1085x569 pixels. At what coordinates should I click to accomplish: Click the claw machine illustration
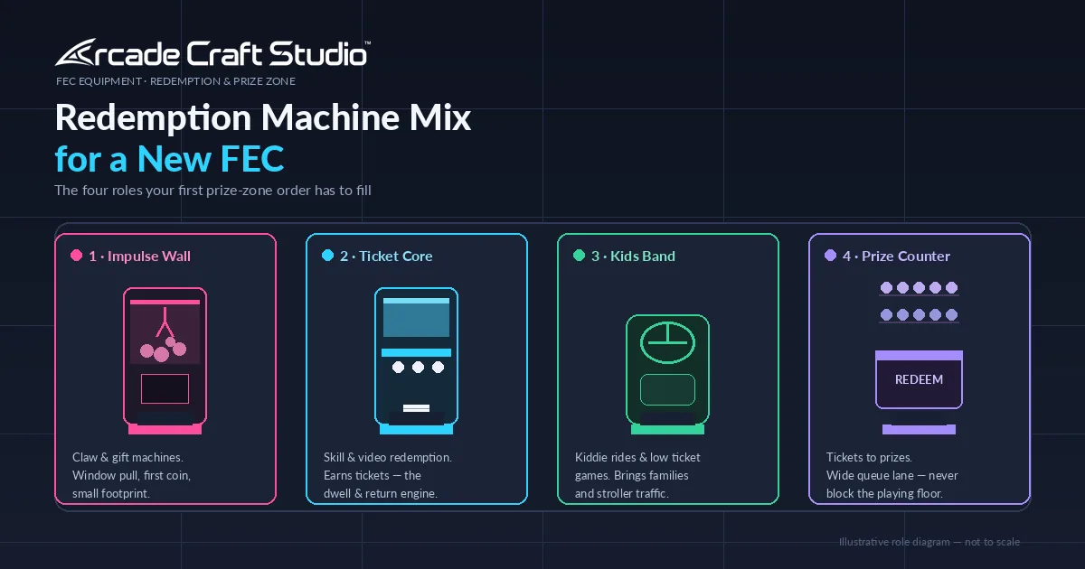[165, 360]
